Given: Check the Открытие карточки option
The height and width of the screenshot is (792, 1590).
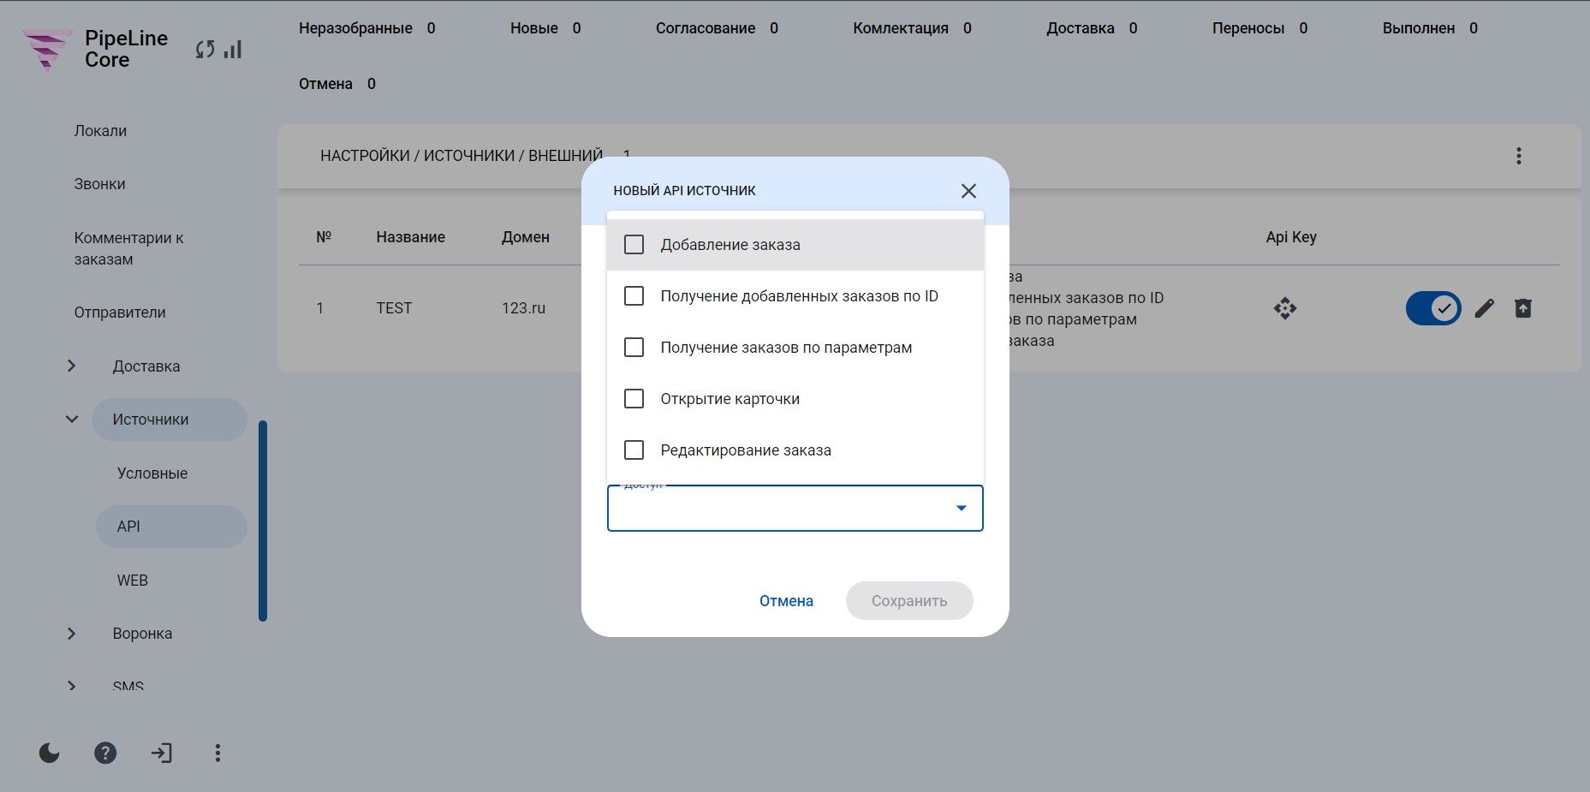Looking at the screenshot, I should (x=634, y=399).
